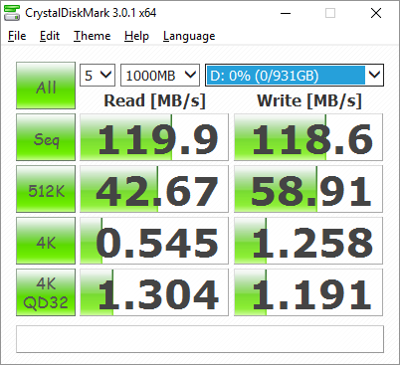Minimize the CrystalDiskMark window
400x365 pixels.
[x=286, y=13]
